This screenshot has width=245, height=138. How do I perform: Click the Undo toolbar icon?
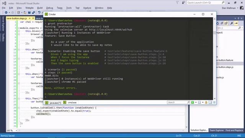(39, 12)
